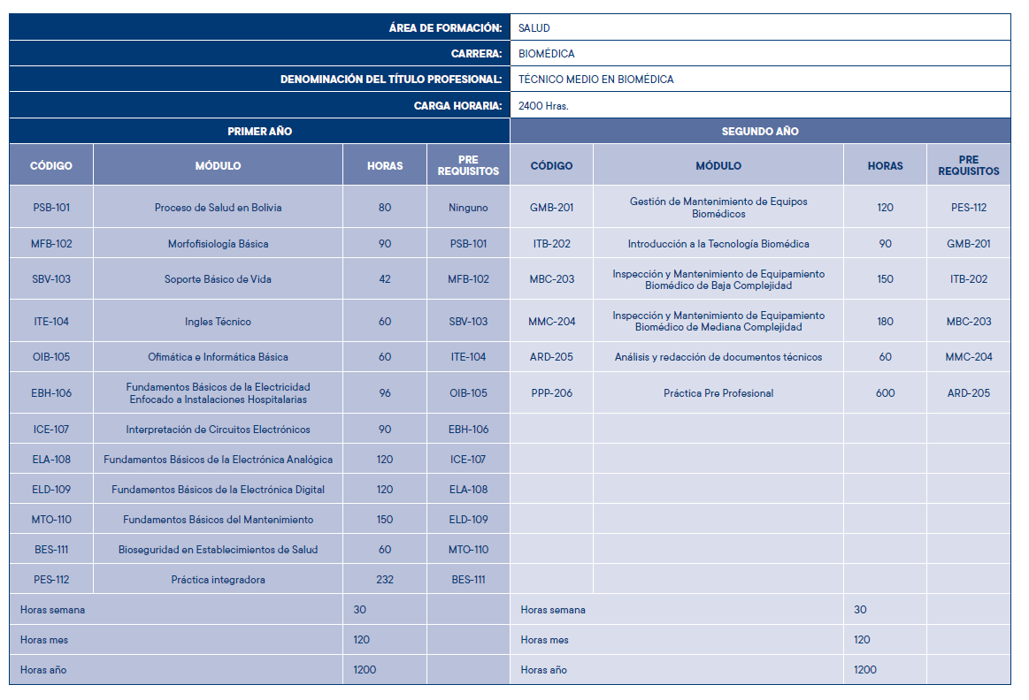Select code cell 'ITE-104' in CÓDIGO column
Image resolution: width=1029 pixels, height=700 pixels.
pos(51,321)
